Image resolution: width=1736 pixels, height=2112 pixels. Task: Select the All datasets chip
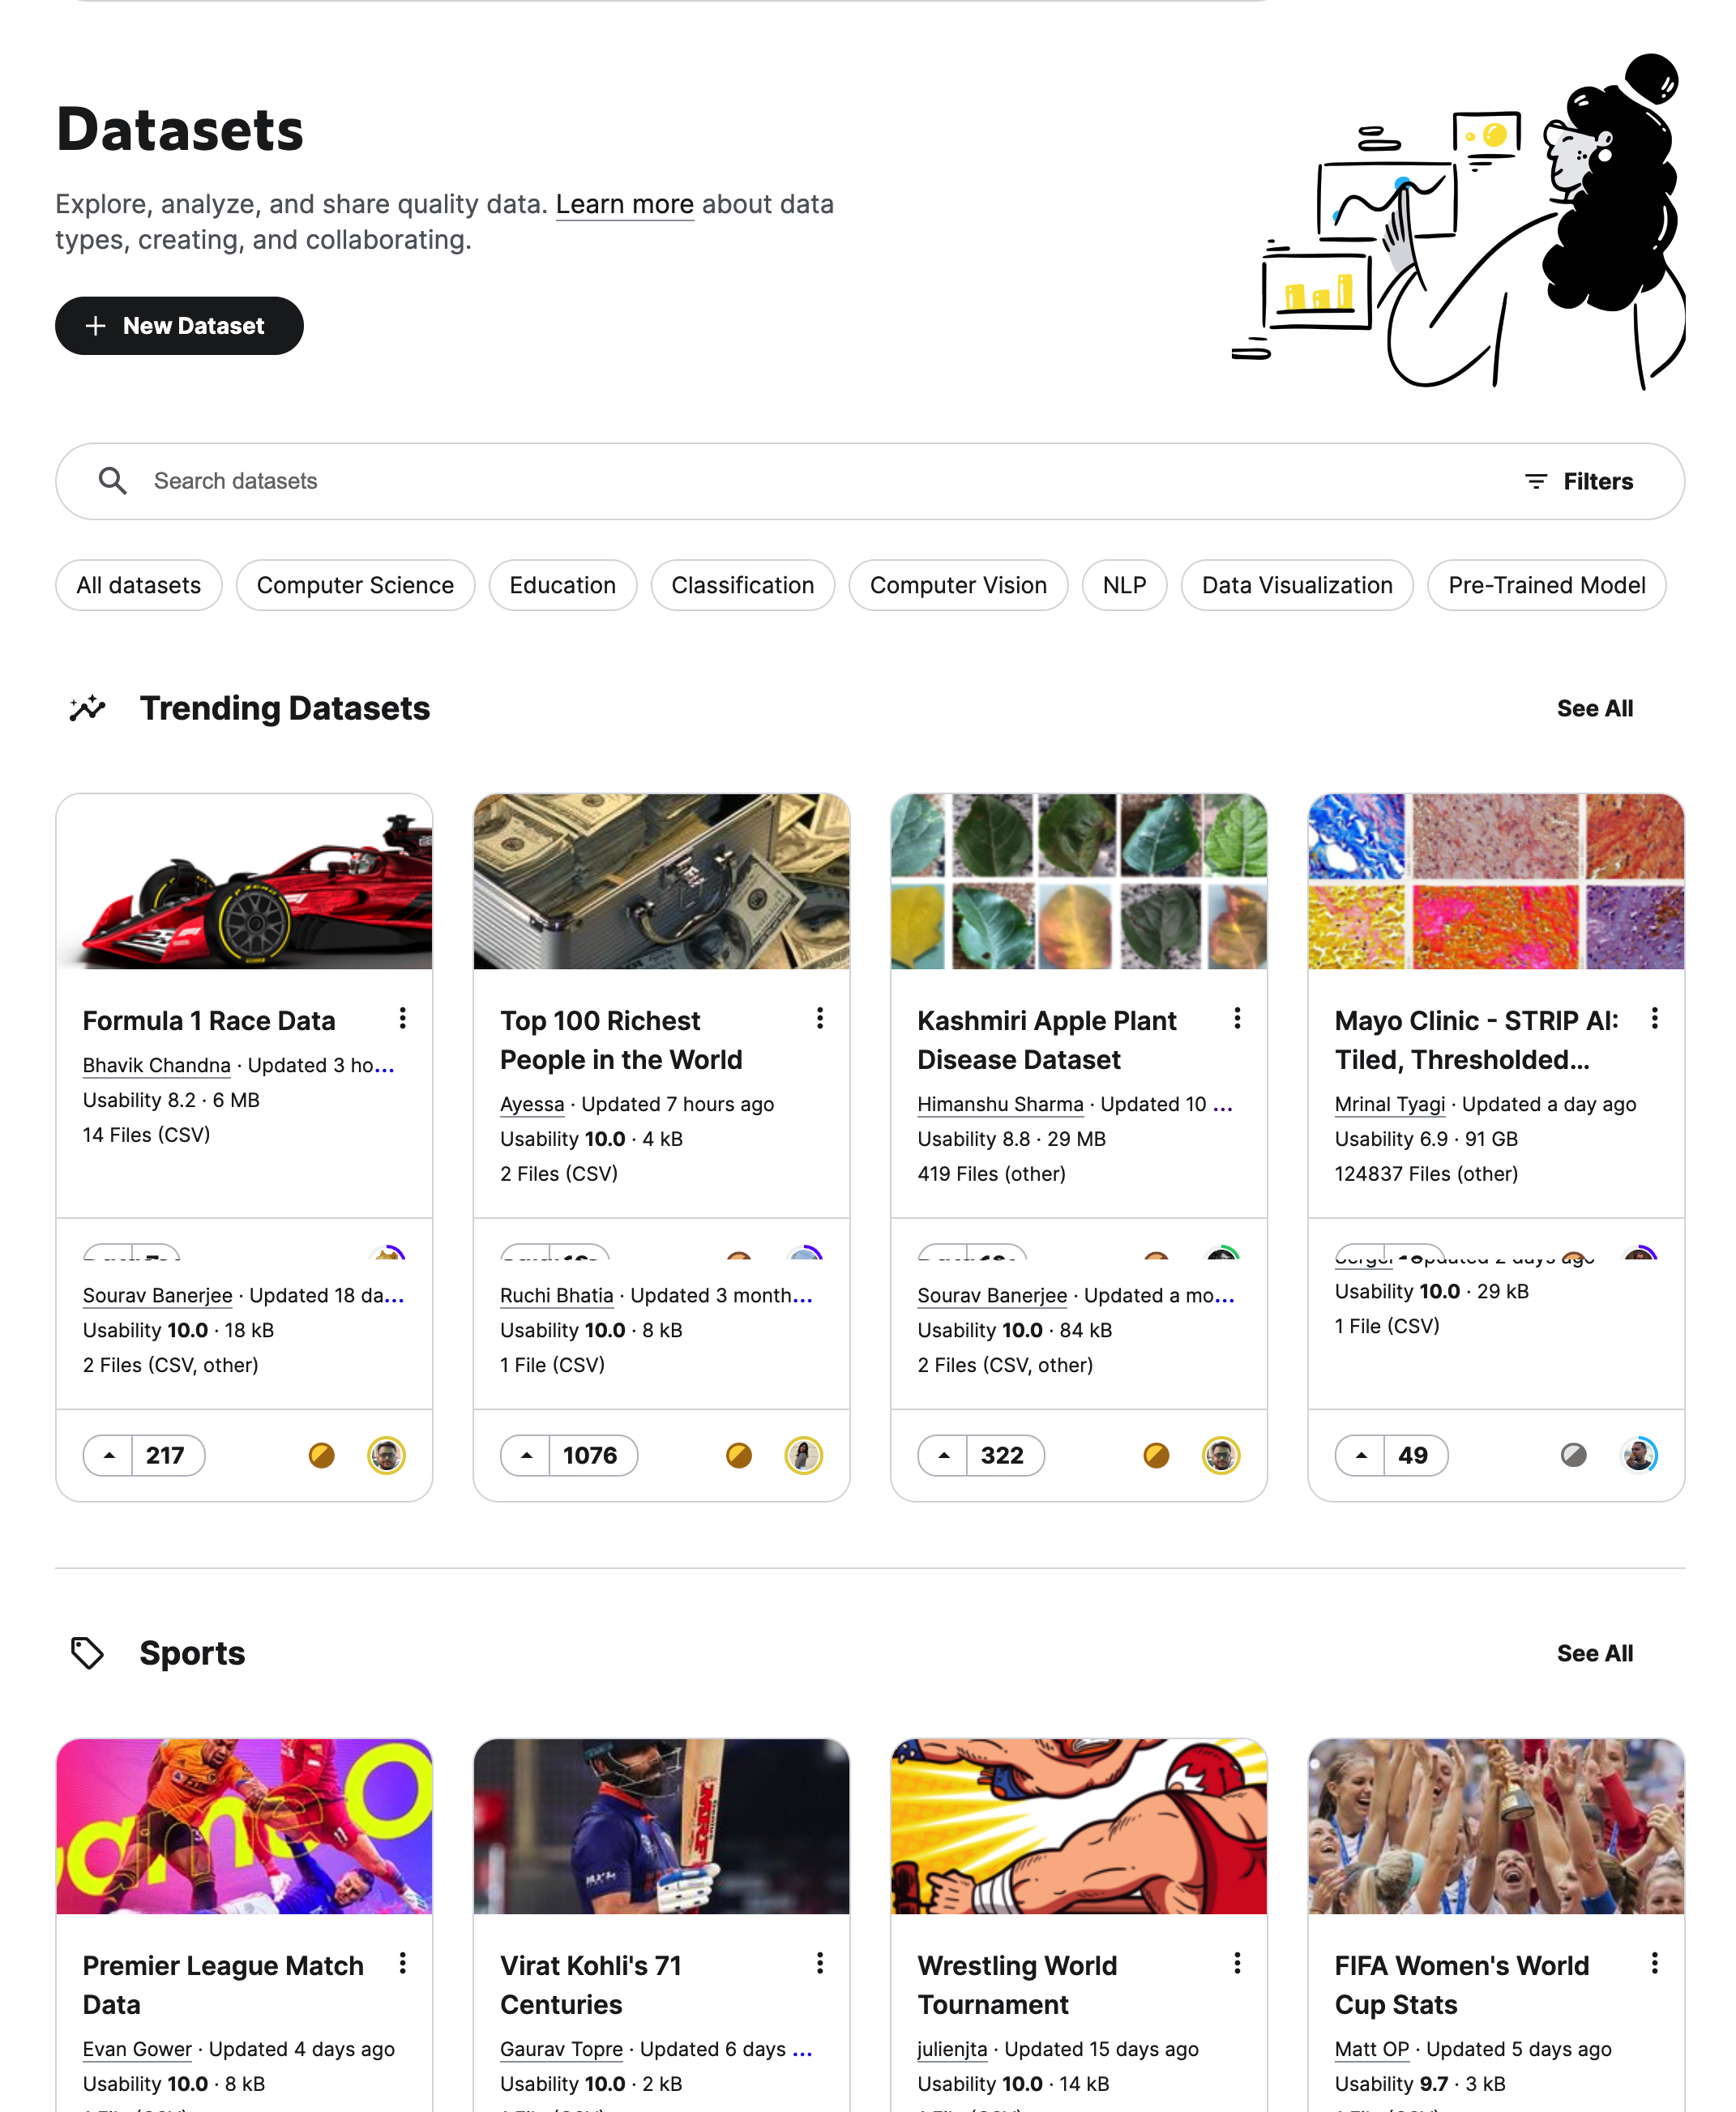pos(139,585)
